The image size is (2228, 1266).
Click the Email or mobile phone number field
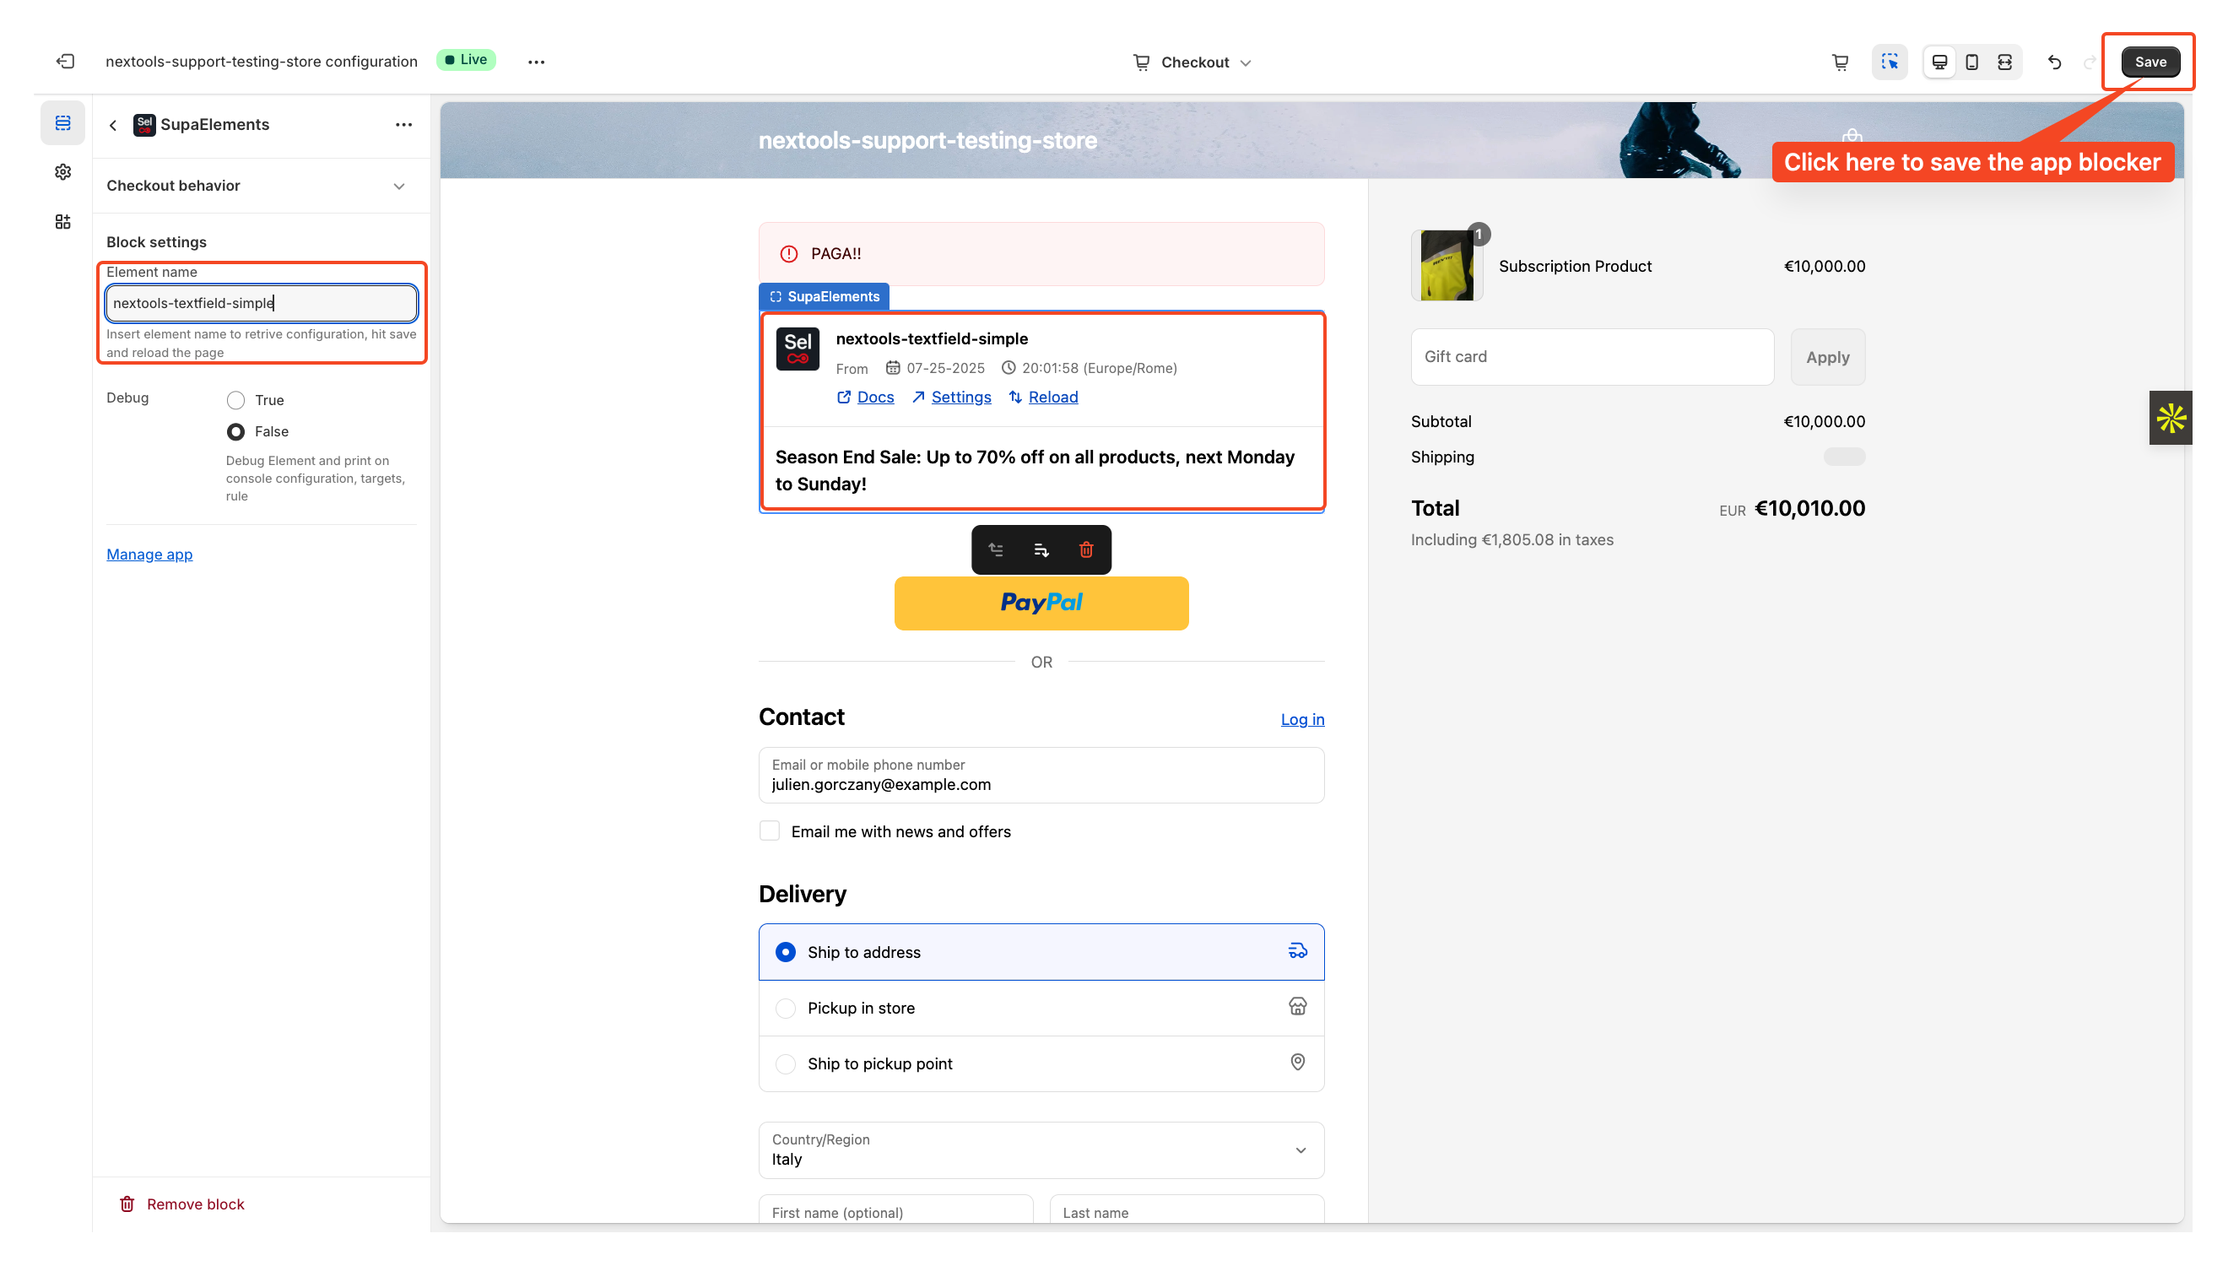(x=1041, y=775)
